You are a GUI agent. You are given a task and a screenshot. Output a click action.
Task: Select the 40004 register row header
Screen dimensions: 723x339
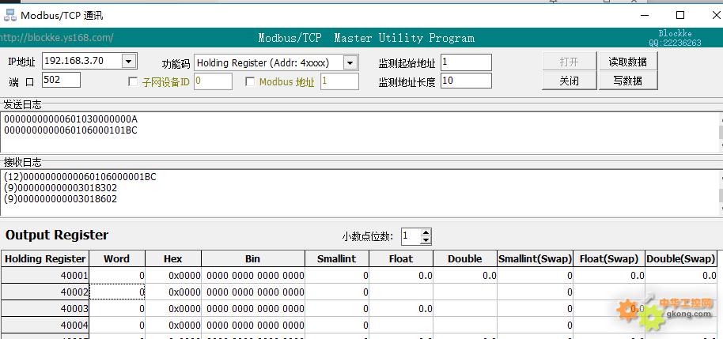pyautogui.click(x=45, y=326)
